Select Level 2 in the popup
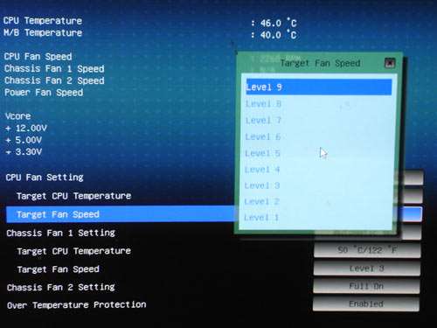 click(x=319, y=201)
